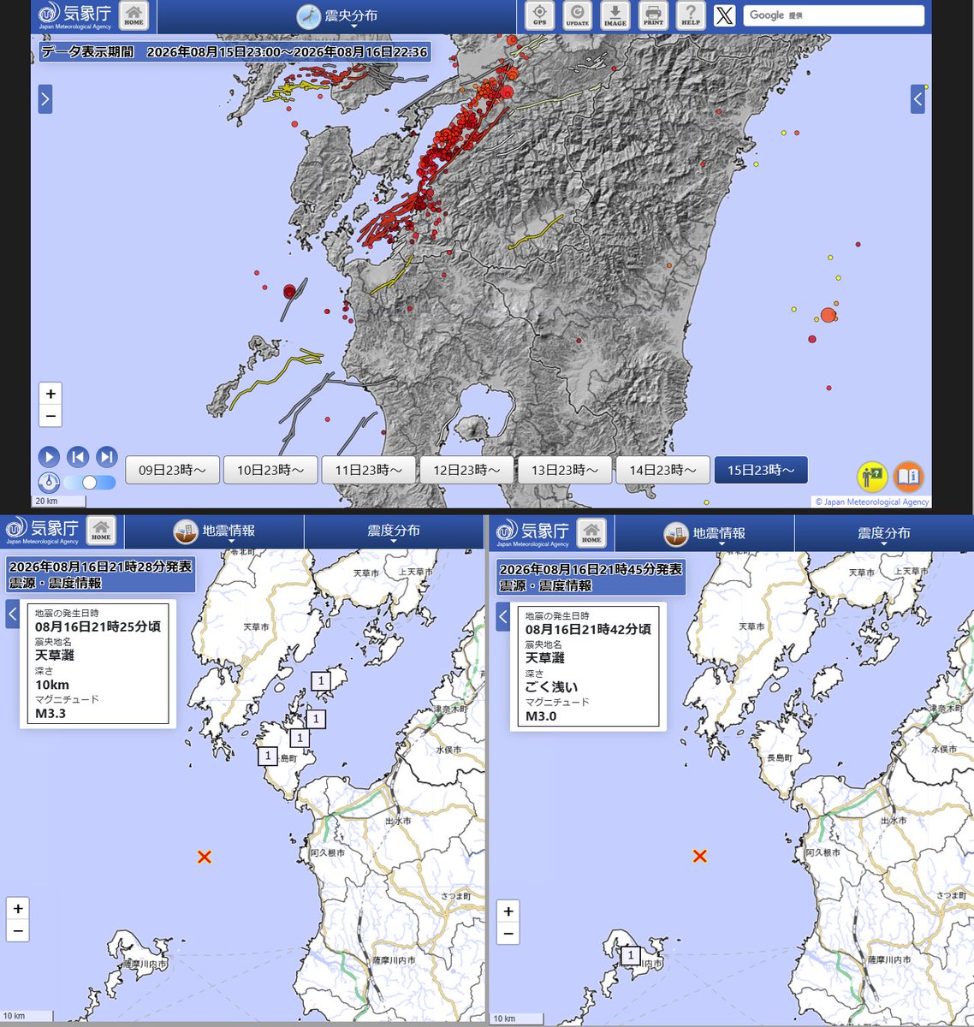Screen dimensions: 974x1027
Task: Open the yellow legend guide icon
Action: 872,476
